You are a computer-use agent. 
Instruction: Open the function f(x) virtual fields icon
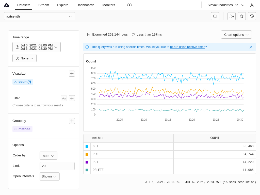click(232, 16)
